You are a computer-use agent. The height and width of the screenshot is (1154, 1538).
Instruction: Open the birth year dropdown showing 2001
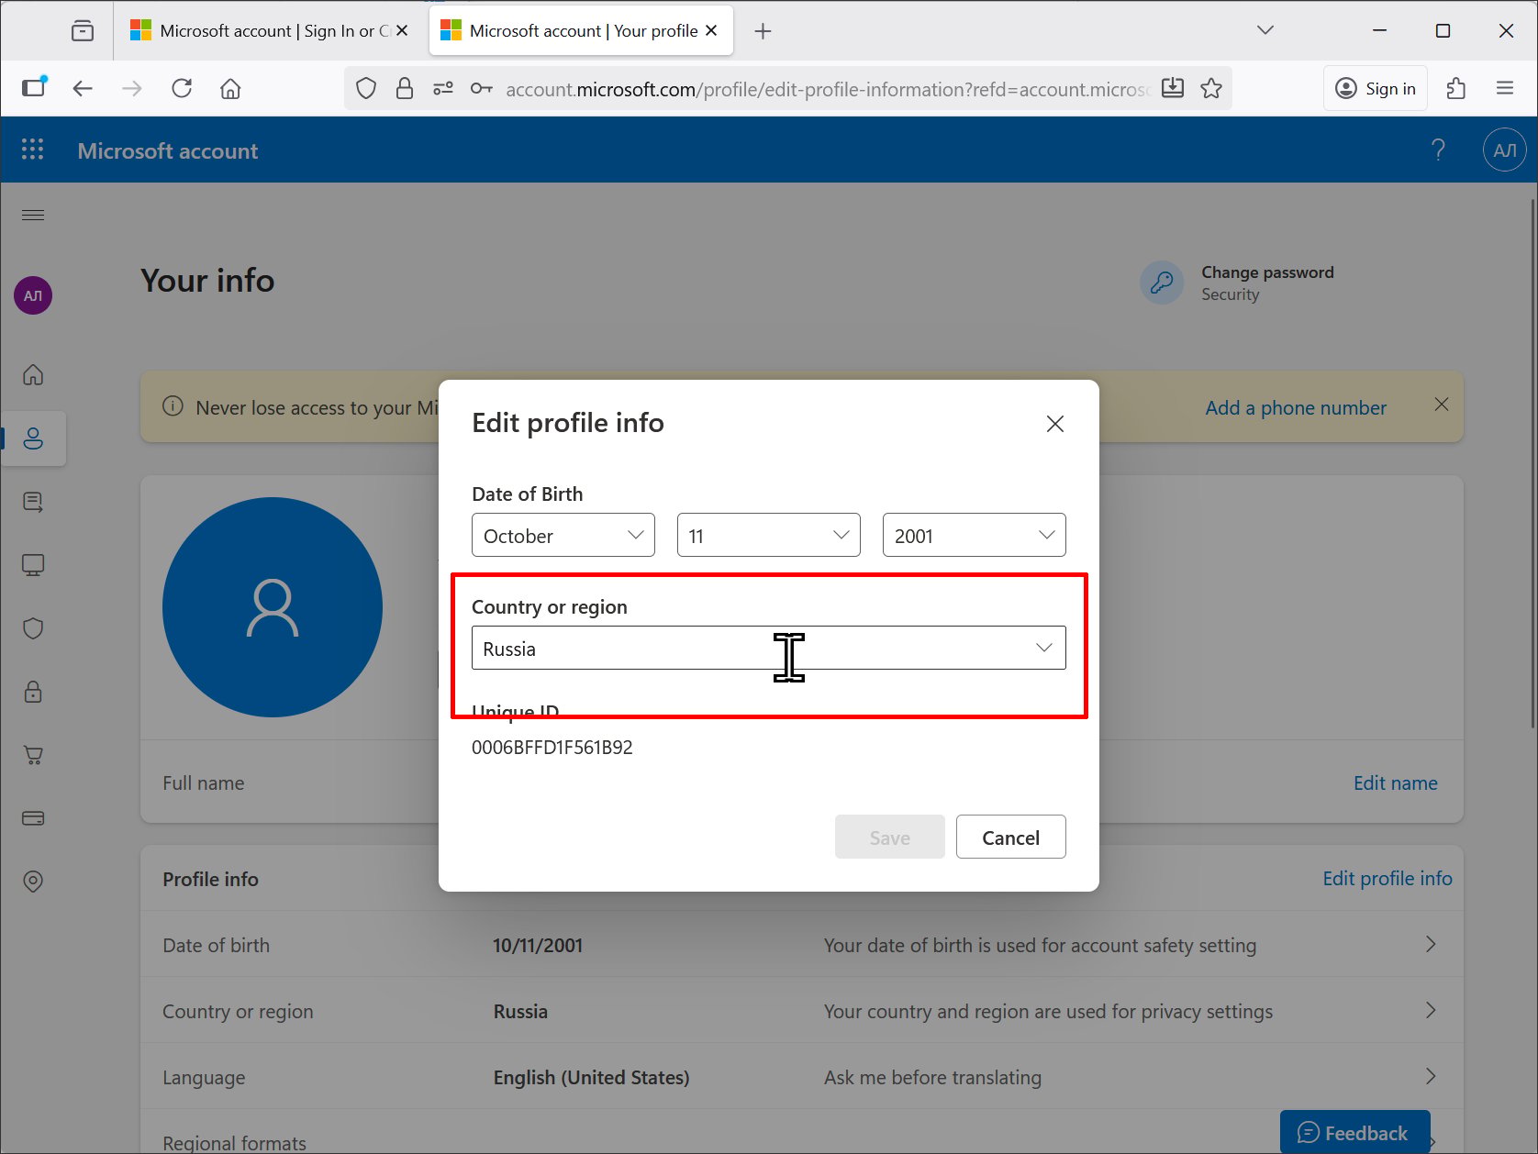[974, 535]
